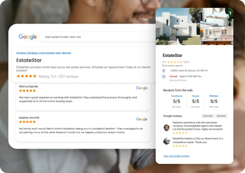Image resolution: width=245 pixels, height=173 pixels.
Task: Click the location pin icon beside address
Action: click(164, 71)
